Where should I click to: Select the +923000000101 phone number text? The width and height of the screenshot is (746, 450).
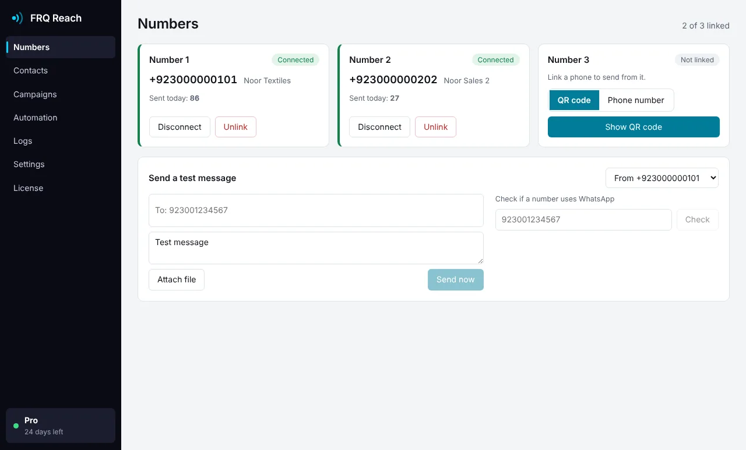click(193, 80)
